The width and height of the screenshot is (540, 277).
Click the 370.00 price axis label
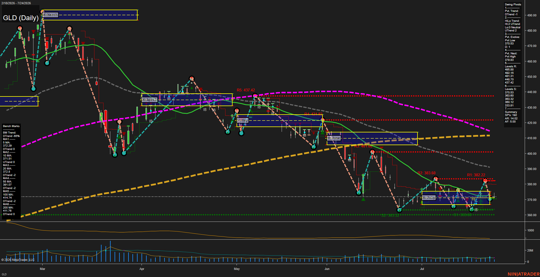tap(532, 200)
